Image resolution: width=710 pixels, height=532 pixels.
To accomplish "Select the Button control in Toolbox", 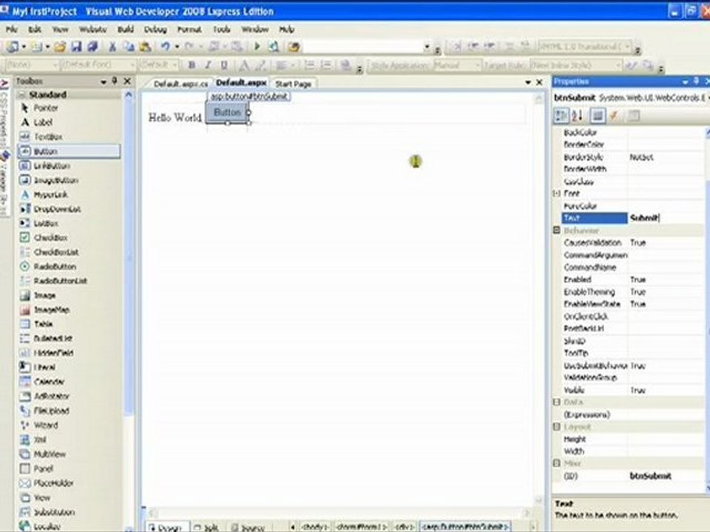I will pos(69,151).
